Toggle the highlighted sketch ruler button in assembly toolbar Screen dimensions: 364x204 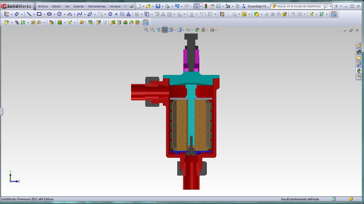coord(146,23)
